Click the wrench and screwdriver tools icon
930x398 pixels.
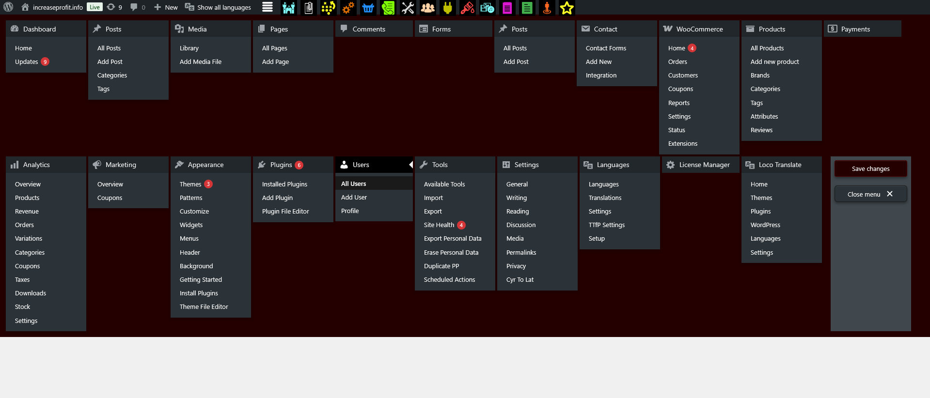(x=408, y=8)
